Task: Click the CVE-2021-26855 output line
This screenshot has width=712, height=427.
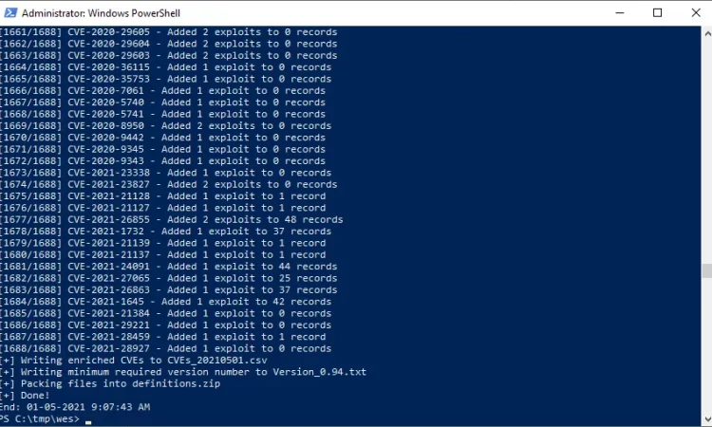Action: click(171, 219)
